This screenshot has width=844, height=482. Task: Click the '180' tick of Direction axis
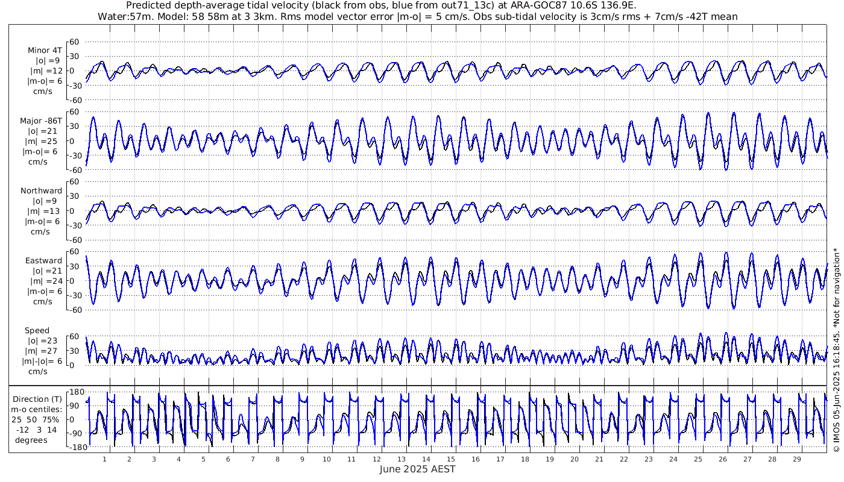point(77,393)
